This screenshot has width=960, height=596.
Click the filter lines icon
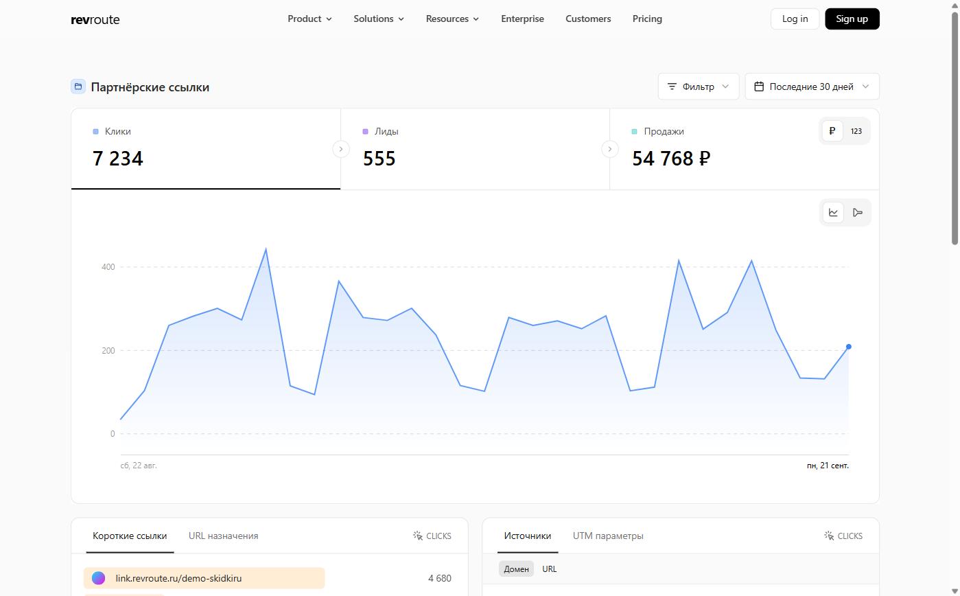672,87
